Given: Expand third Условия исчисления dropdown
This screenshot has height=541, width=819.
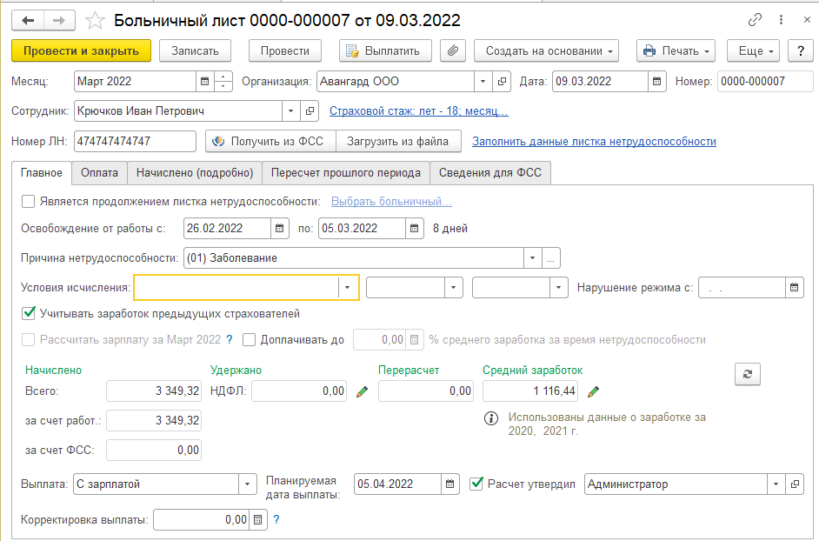Looking at the screenshot, I should coord(559,288).
